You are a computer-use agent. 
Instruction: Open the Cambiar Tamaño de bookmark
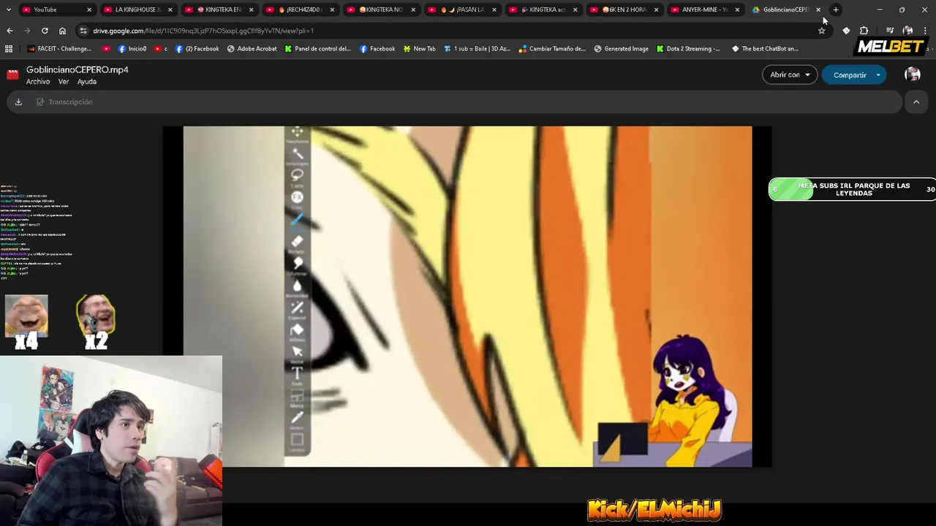pyautogui.click(x=552, y=49)
